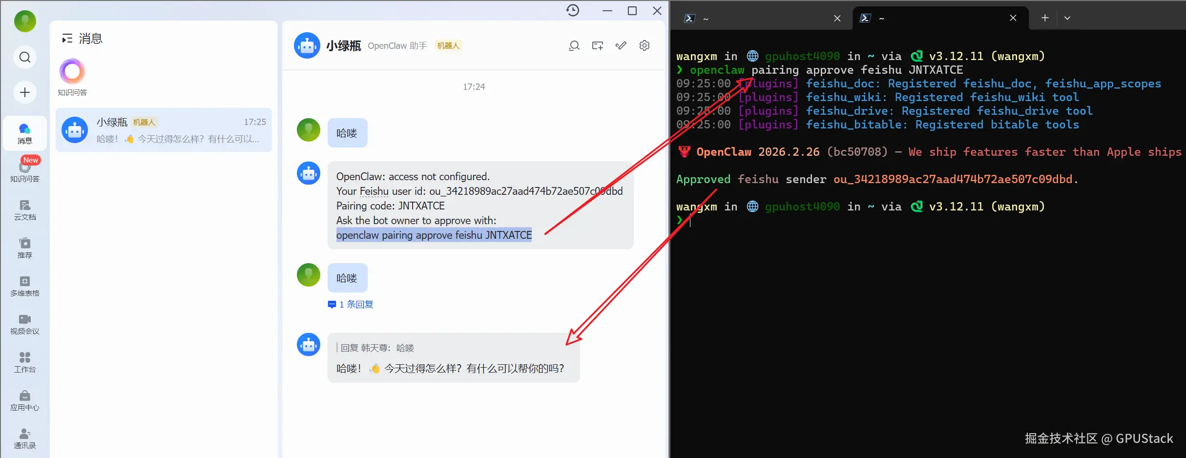The width and height of the screenshot is (1186, 458).
Task: Close the second terminal tab
Action: (1013, 18)
